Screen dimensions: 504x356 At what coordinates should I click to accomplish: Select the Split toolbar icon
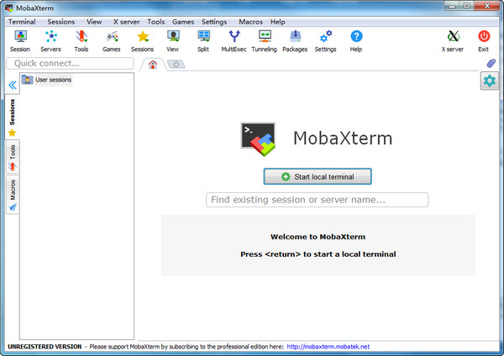pyautogui.click(x=203, y=41)
